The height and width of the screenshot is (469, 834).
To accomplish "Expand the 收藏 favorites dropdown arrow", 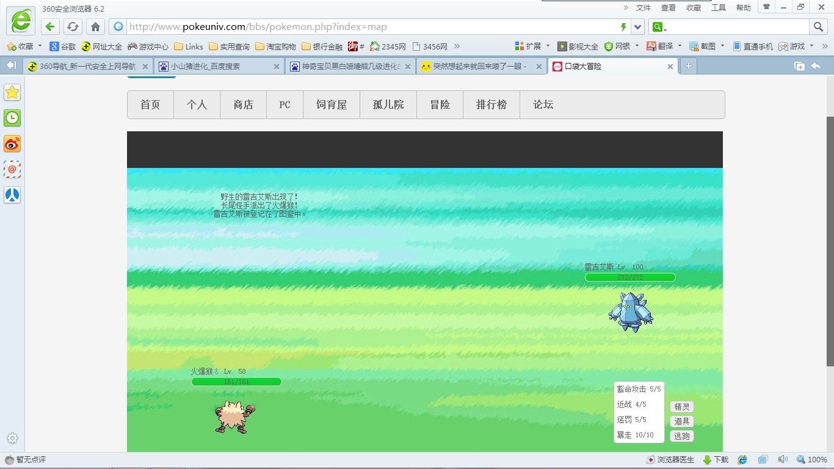I will coord(40,46).
